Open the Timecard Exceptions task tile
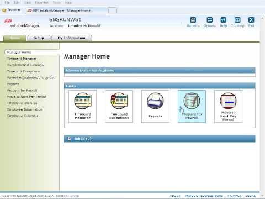The height and width of the screenshot is (199, 265). point(119,106)
